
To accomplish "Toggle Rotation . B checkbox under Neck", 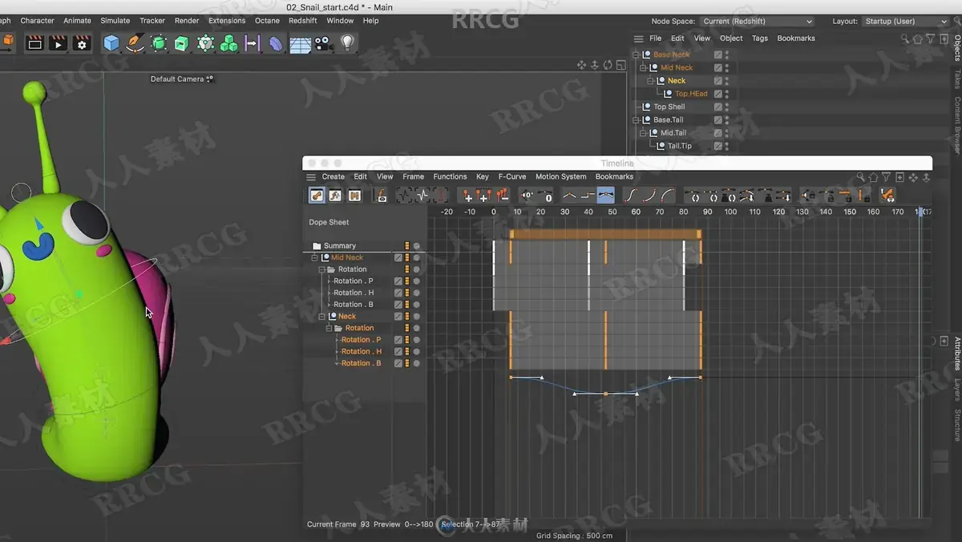I will 398,363.
